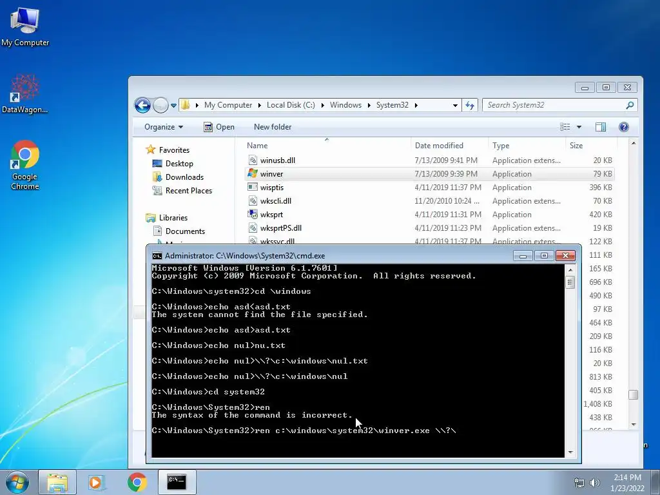Click the Explorer Back arrow button
The height and width of the screenshot is (495, 660).
point(142,105)
